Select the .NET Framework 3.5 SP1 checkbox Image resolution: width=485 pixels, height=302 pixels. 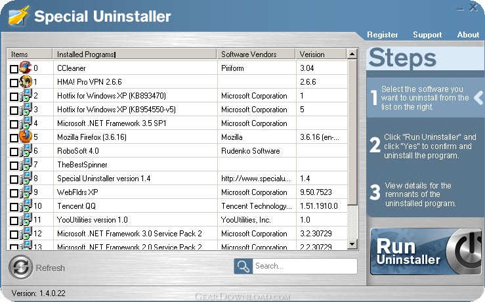[14, 124]
